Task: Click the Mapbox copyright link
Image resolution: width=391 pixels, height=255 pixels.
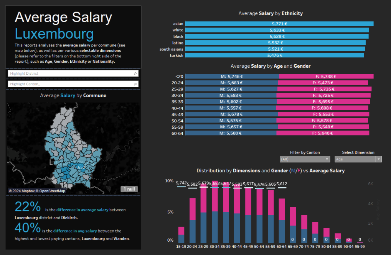Action: 23,190
